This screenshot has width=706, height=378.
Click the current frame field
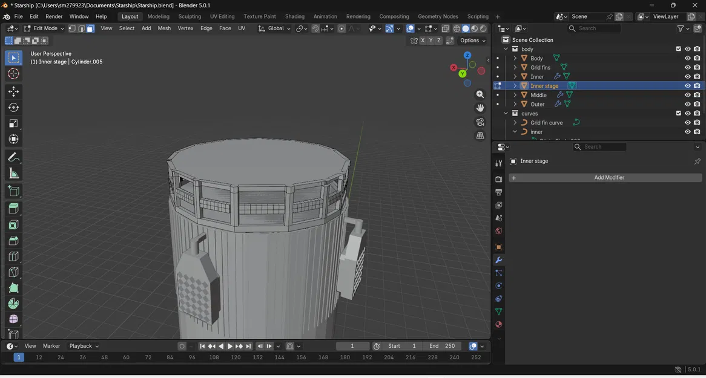[x=352, y=345]
